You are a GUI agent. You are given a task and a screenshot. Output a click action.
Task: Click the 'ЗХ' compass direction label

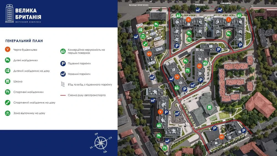(91, 147)
